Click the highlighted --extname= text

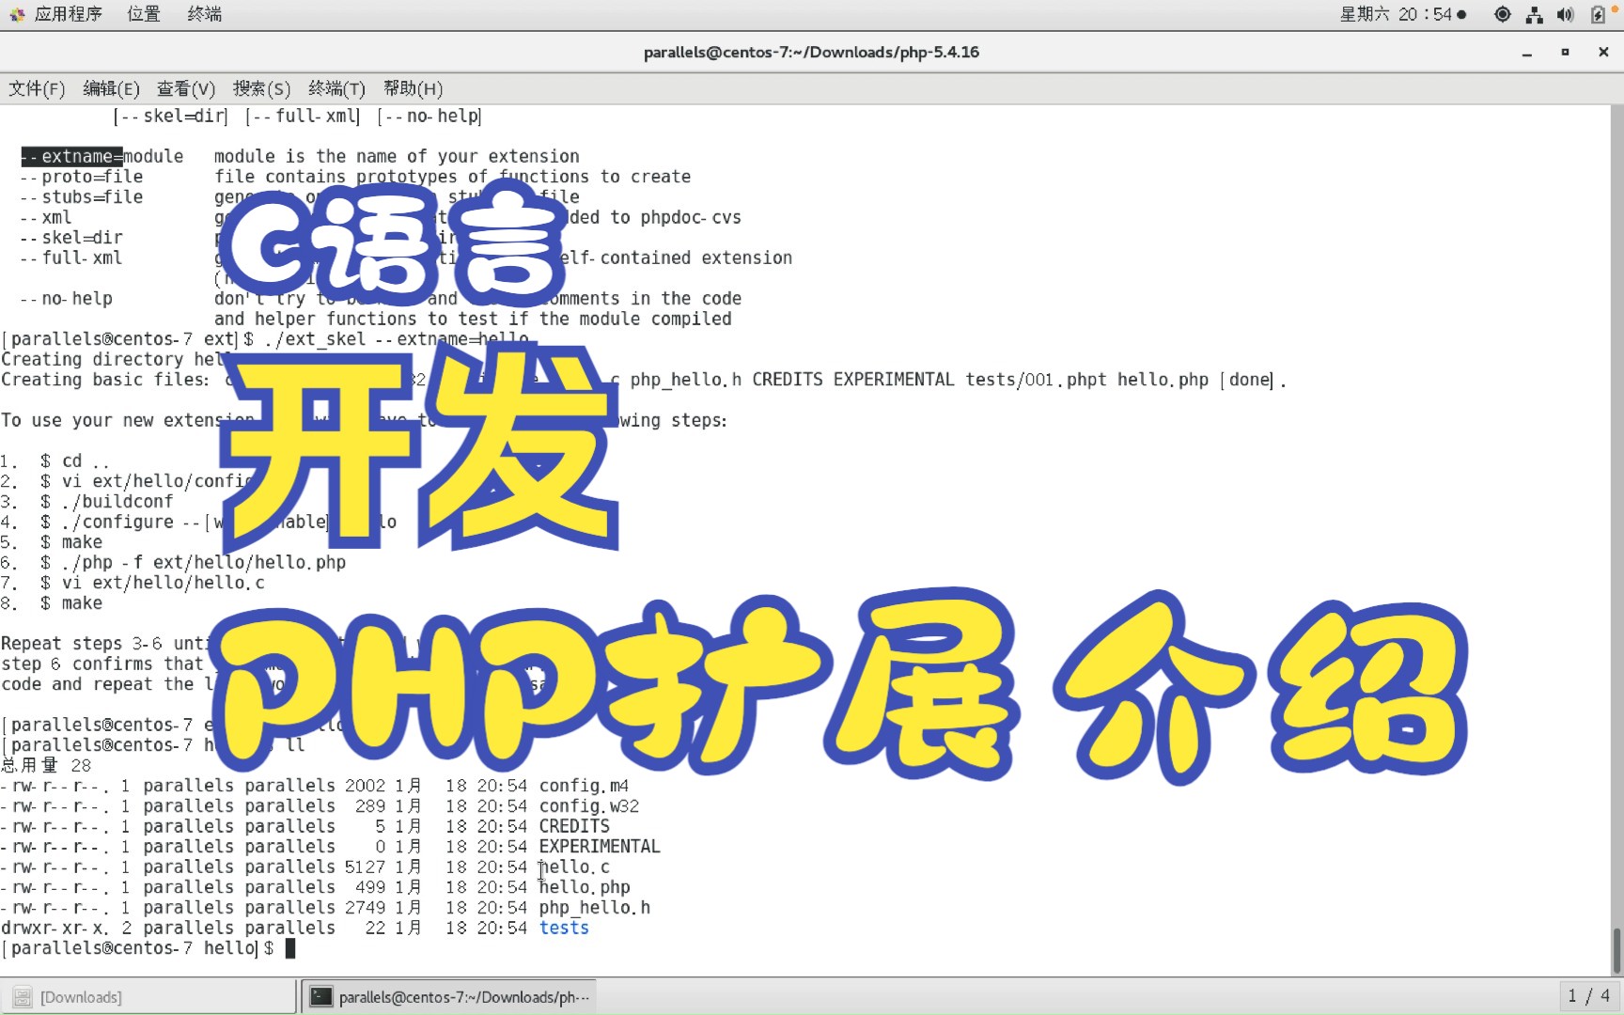coord(72,156)
